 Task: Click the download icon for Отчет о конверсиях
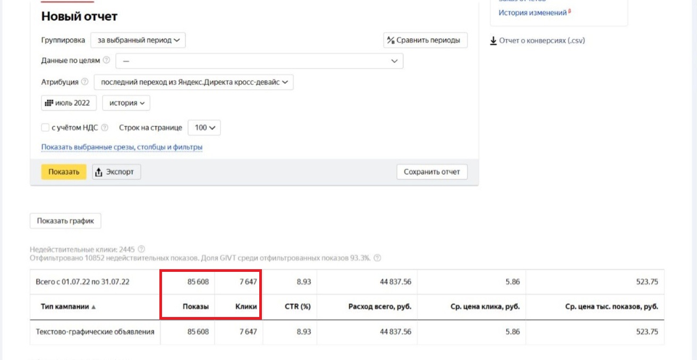point(493,40)
